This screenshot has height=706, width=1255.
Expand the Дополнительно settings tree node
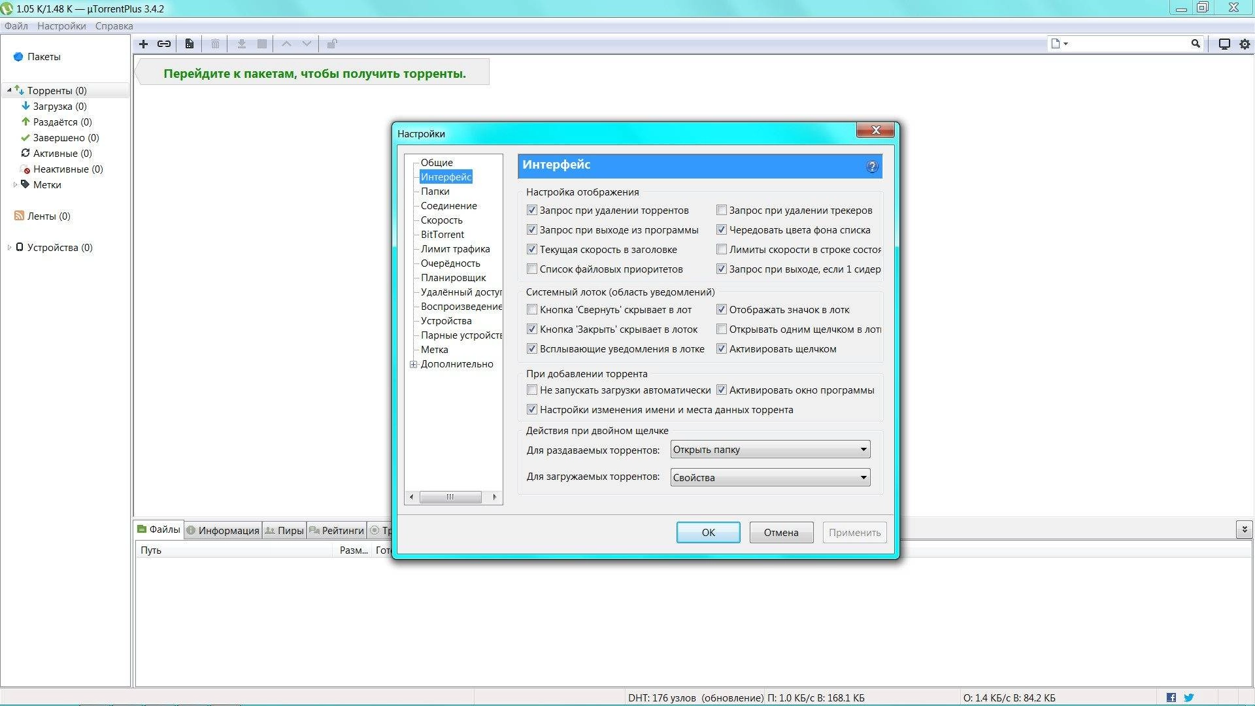(x=412, y=364)
